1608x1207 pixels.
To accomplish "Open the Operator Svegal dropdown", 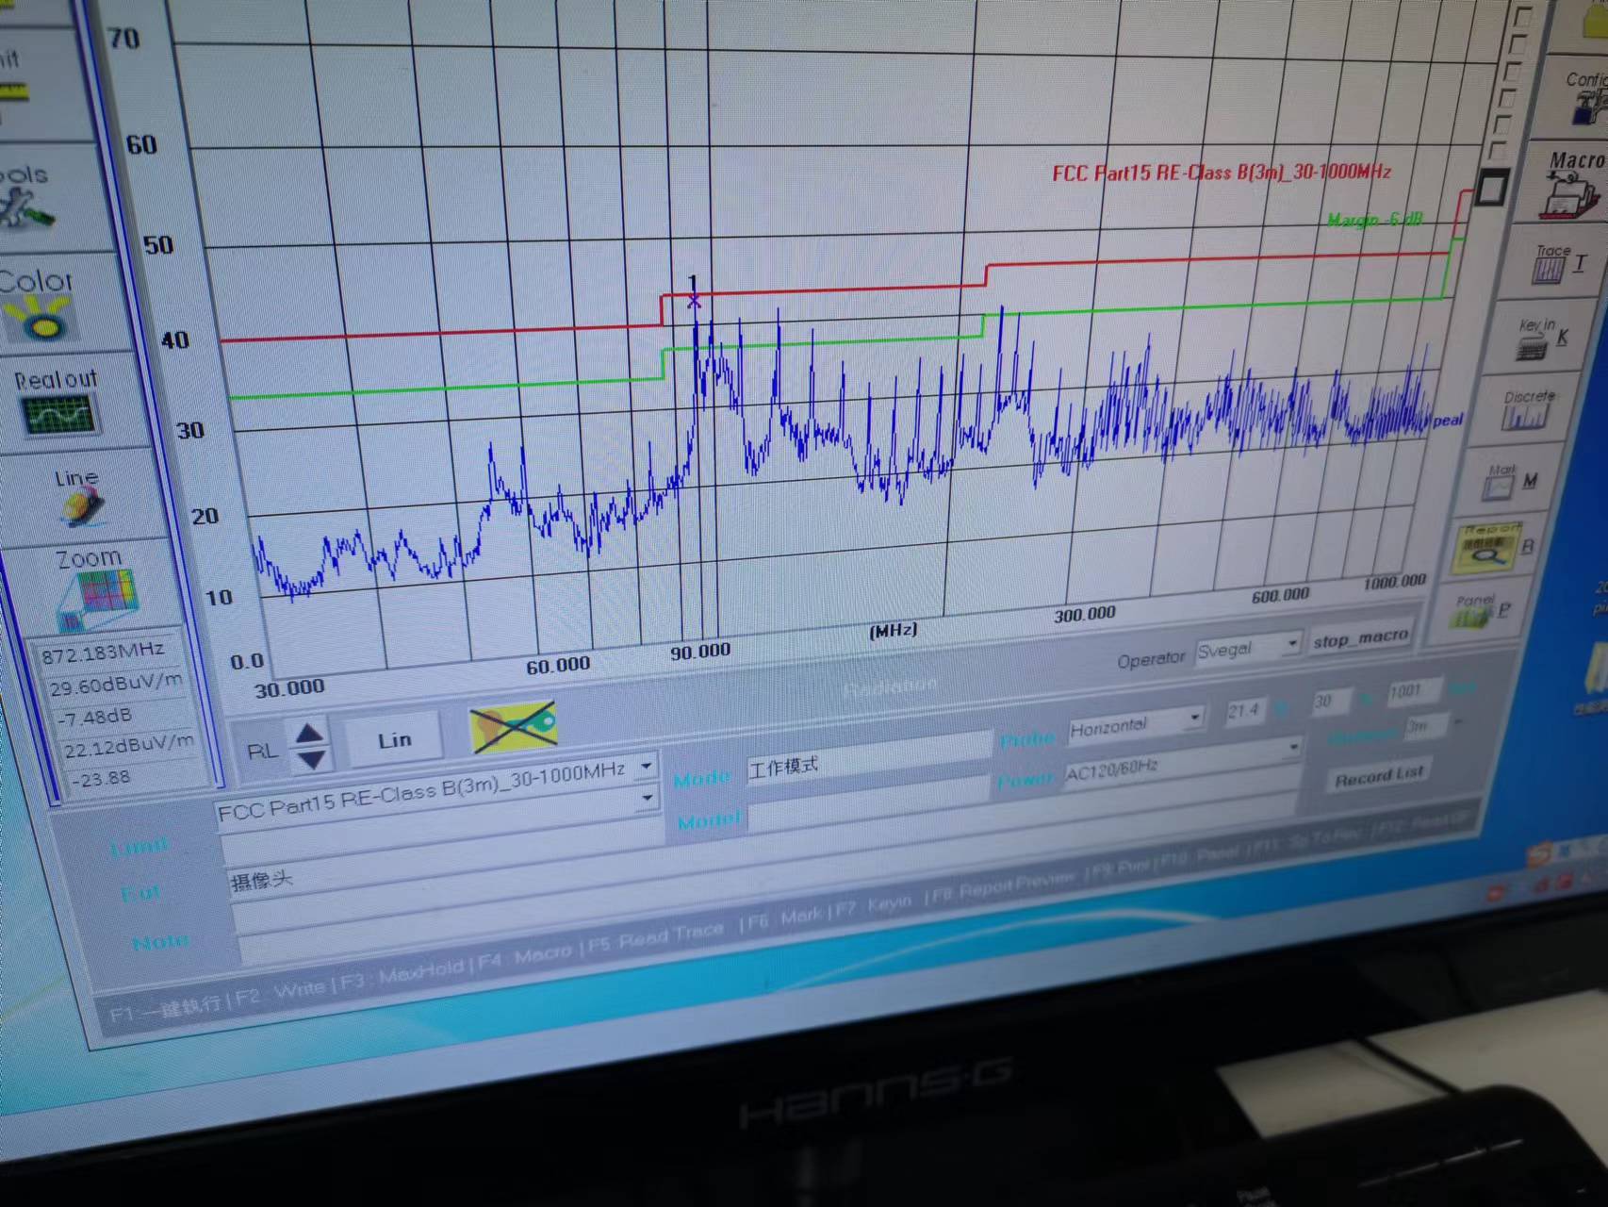I will pos(1292,645).
